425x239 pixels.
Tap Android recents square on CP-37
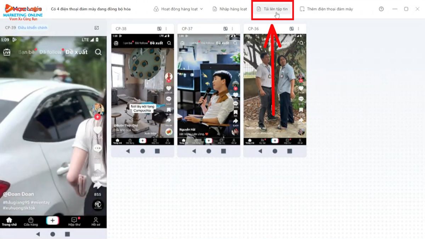point(223,151)
